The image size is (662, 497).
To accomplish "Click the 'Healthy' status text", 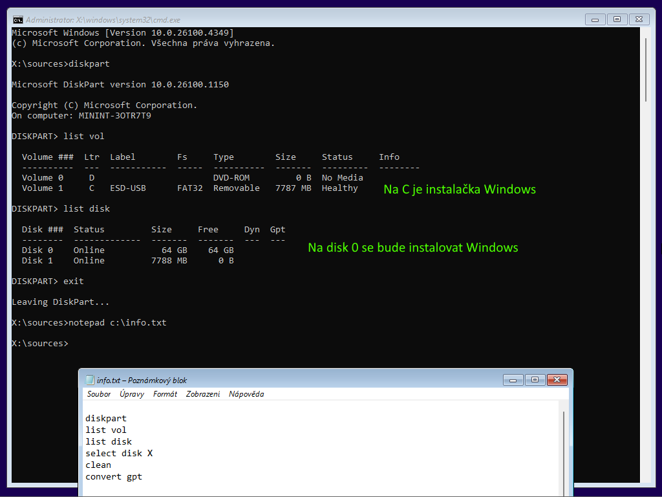I will [340, 188].
